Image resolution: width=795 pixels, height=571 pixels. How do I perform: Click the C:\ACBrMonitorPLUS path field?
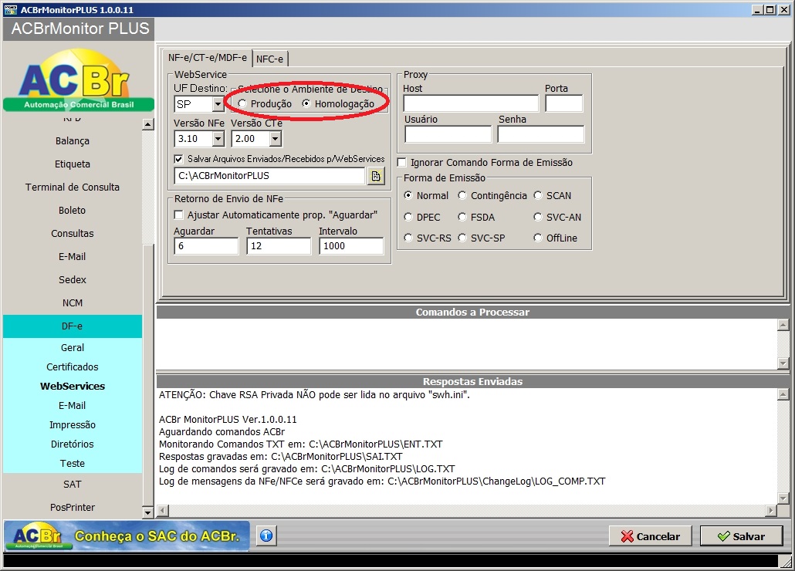click(x=269, y=176)
